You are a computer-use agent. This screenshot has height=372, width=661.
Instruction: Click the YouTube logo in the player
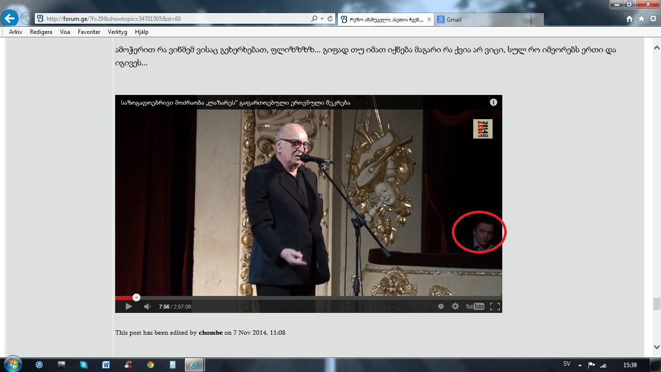click(x=475, y=307)
